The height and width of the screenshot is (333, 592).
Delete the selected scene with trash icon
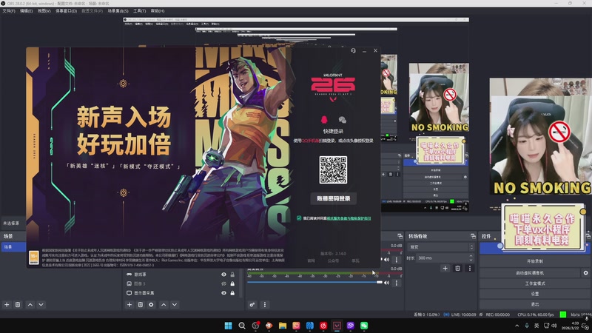[x=18, y=304]
